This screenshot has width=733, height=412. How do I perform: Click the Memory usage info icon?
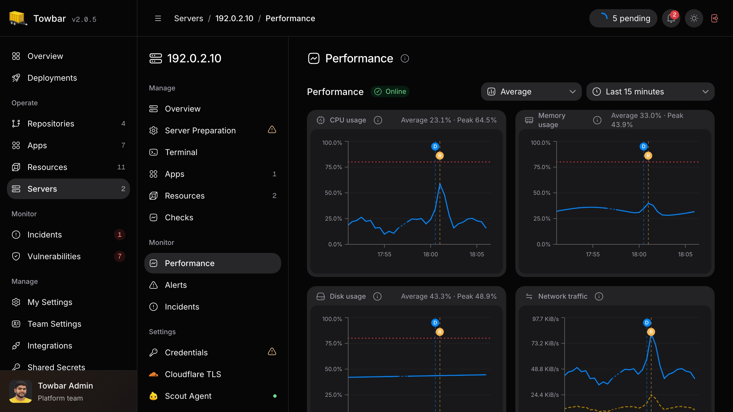click(597, 120)
